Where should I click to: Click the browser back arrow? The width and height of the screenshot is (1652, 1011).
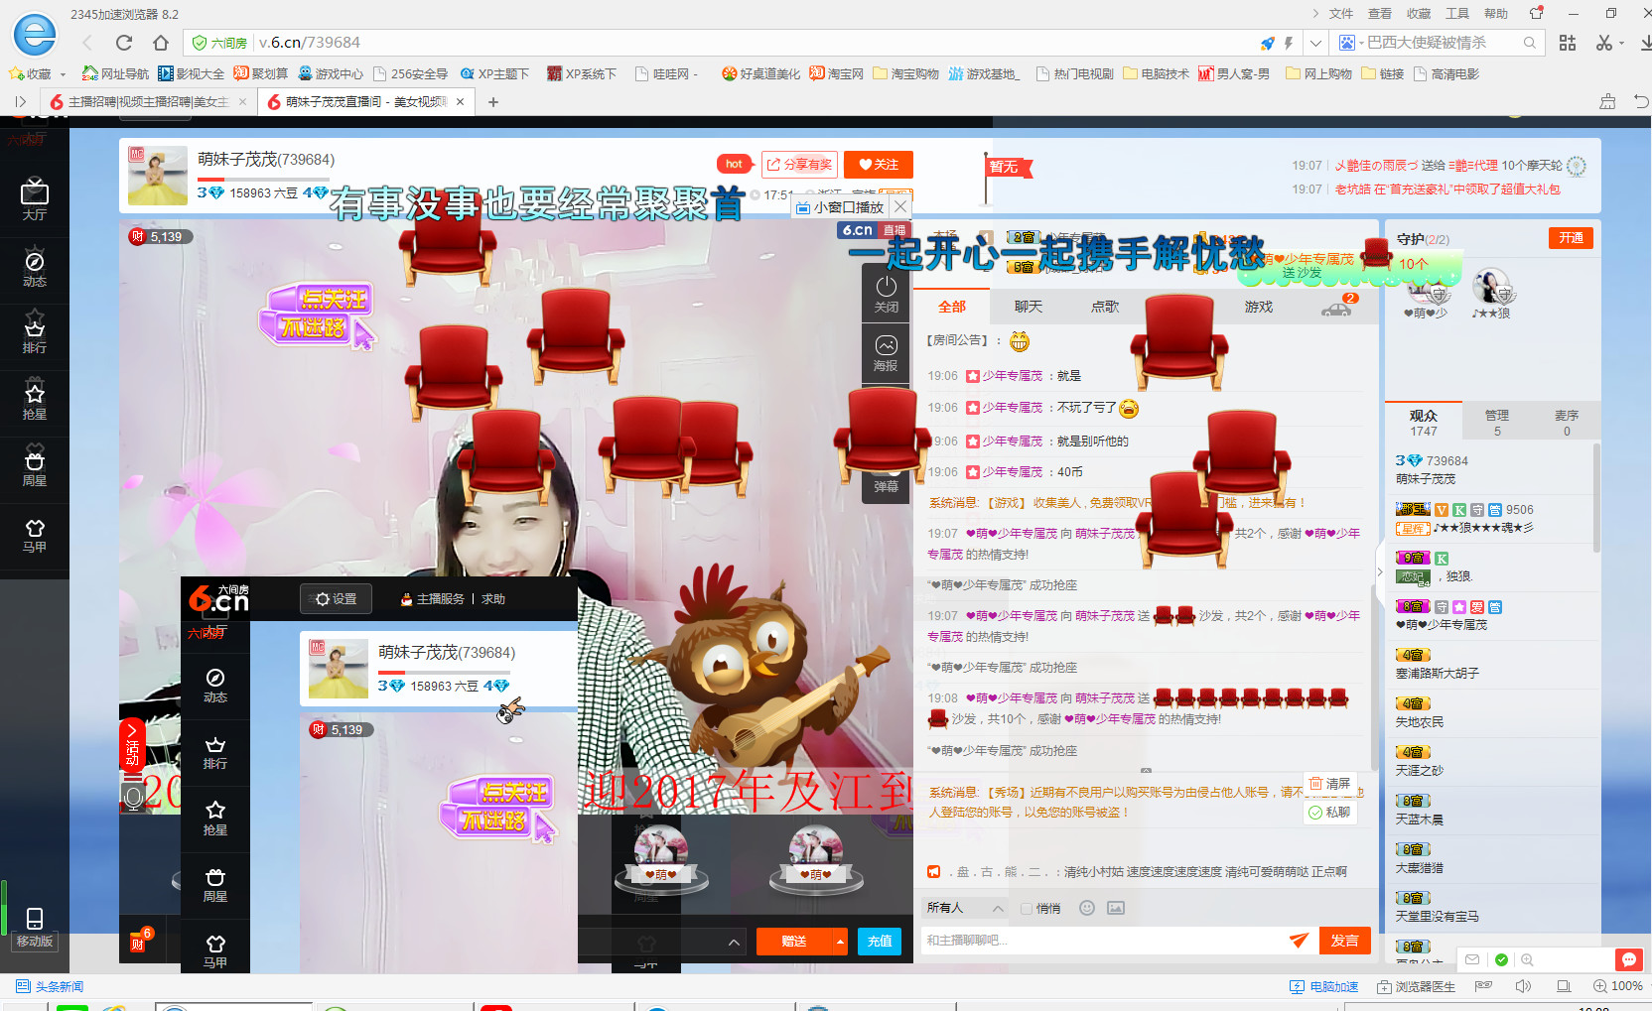[x=87, y=43]
